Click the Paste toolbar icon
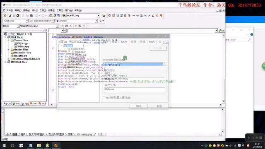Image resolution: width=265 pixels, height=149 pixels. (31, 16)
